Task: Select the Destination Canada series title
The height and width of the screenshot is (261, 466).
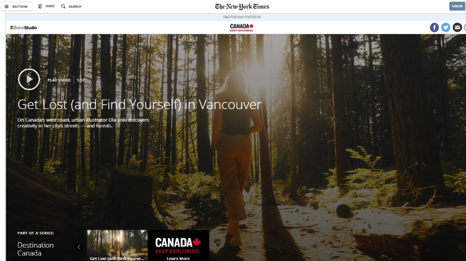Action: (36, 249)
